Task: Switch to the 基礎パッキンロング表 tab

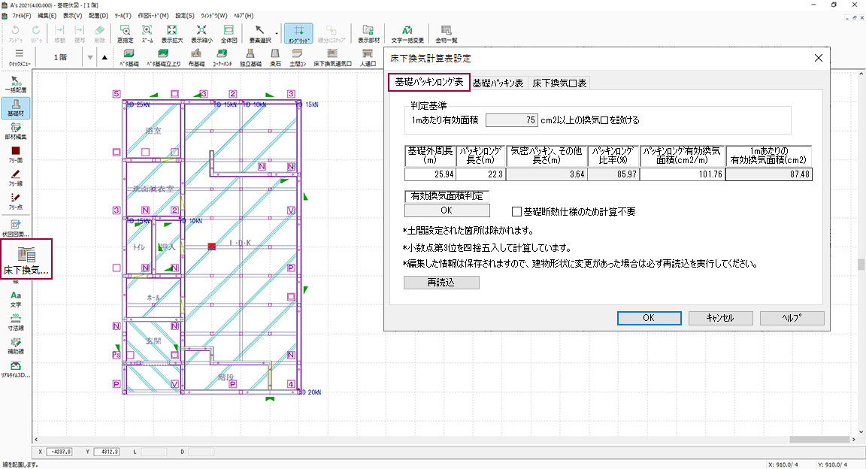Action: (x=429, y=83)
